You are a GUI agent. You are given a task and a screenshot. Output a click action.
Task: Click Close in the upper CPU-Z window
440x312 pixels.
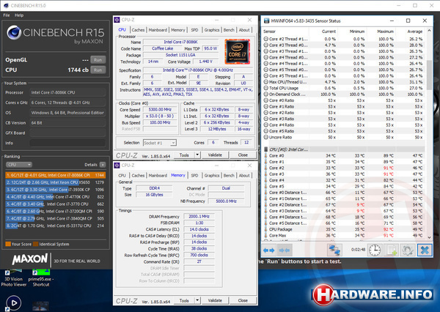[x=243, y=155]
